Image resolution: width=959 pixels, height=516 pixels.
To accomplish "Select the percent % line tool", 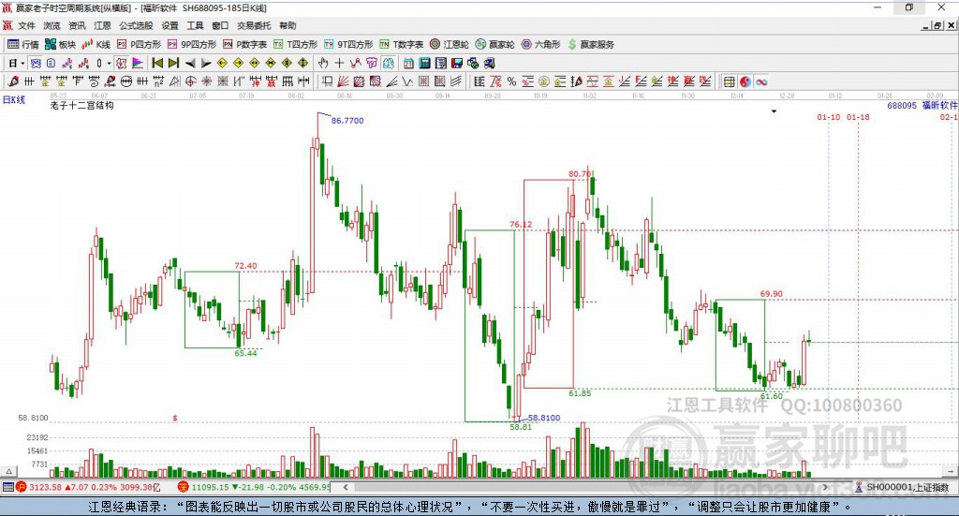I will pyautogui.click(x=511, y=81).
